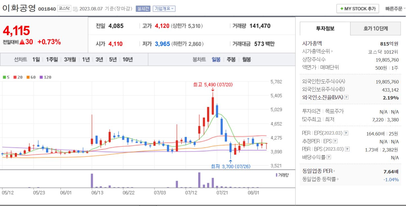Image resolution: width=406 pixels, height=206 pixels.
Task: Click the 시가총액 value 815억원
Action: tap(389, 44)
